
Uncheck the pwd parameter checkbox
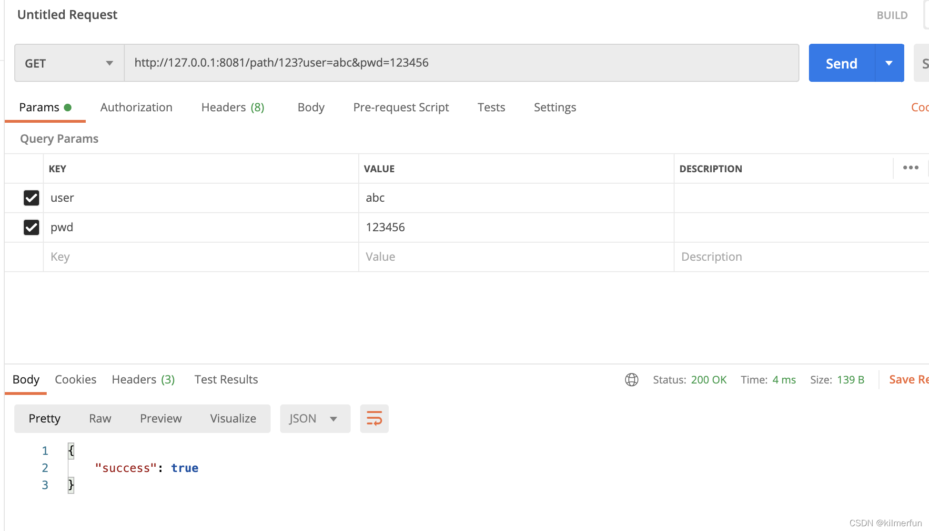[x=31, y=227]
